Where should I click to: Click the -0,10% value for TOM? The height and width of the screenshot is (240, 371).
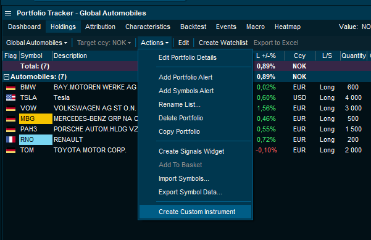(x=266, y=150)
